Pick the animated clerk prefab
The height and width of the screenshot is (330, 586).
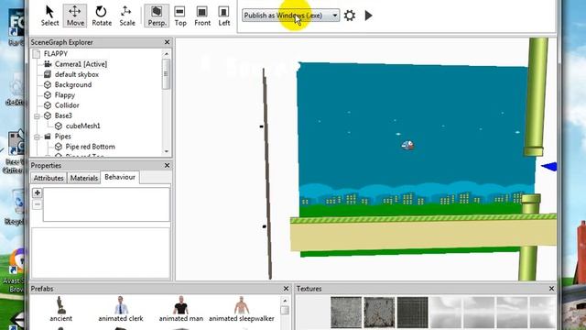point(120,309)
